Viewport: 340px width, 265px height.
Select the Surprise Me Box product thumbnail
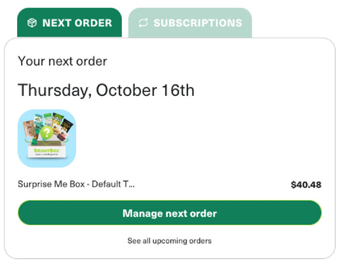click(x=47, y=139)
